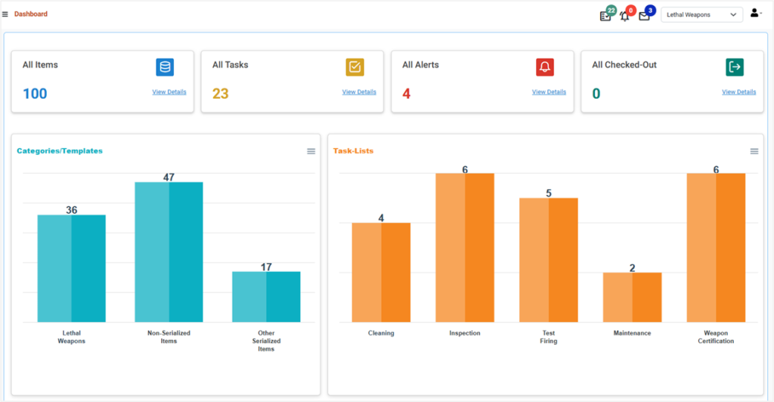Click the red bell icon on All Alerts

tap(545, 67)
